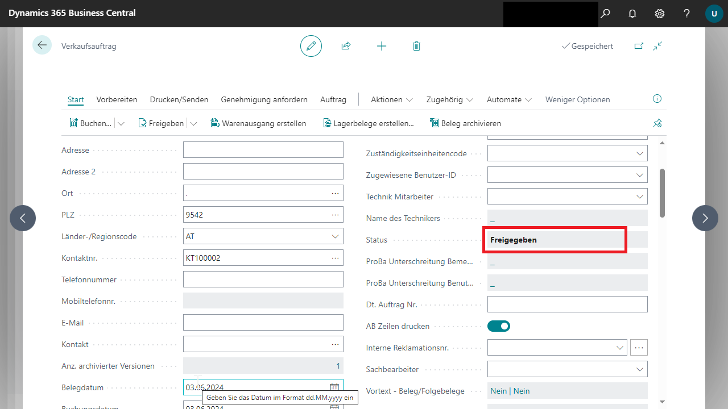This screenshot has width=728, height=409.
Task: Click the share icon
Action: point(346,46)
